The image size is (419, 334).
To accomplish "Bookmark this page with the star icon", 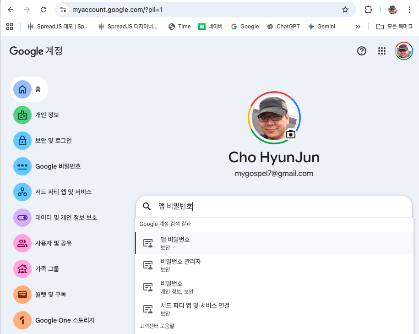I will click(345, 10).
